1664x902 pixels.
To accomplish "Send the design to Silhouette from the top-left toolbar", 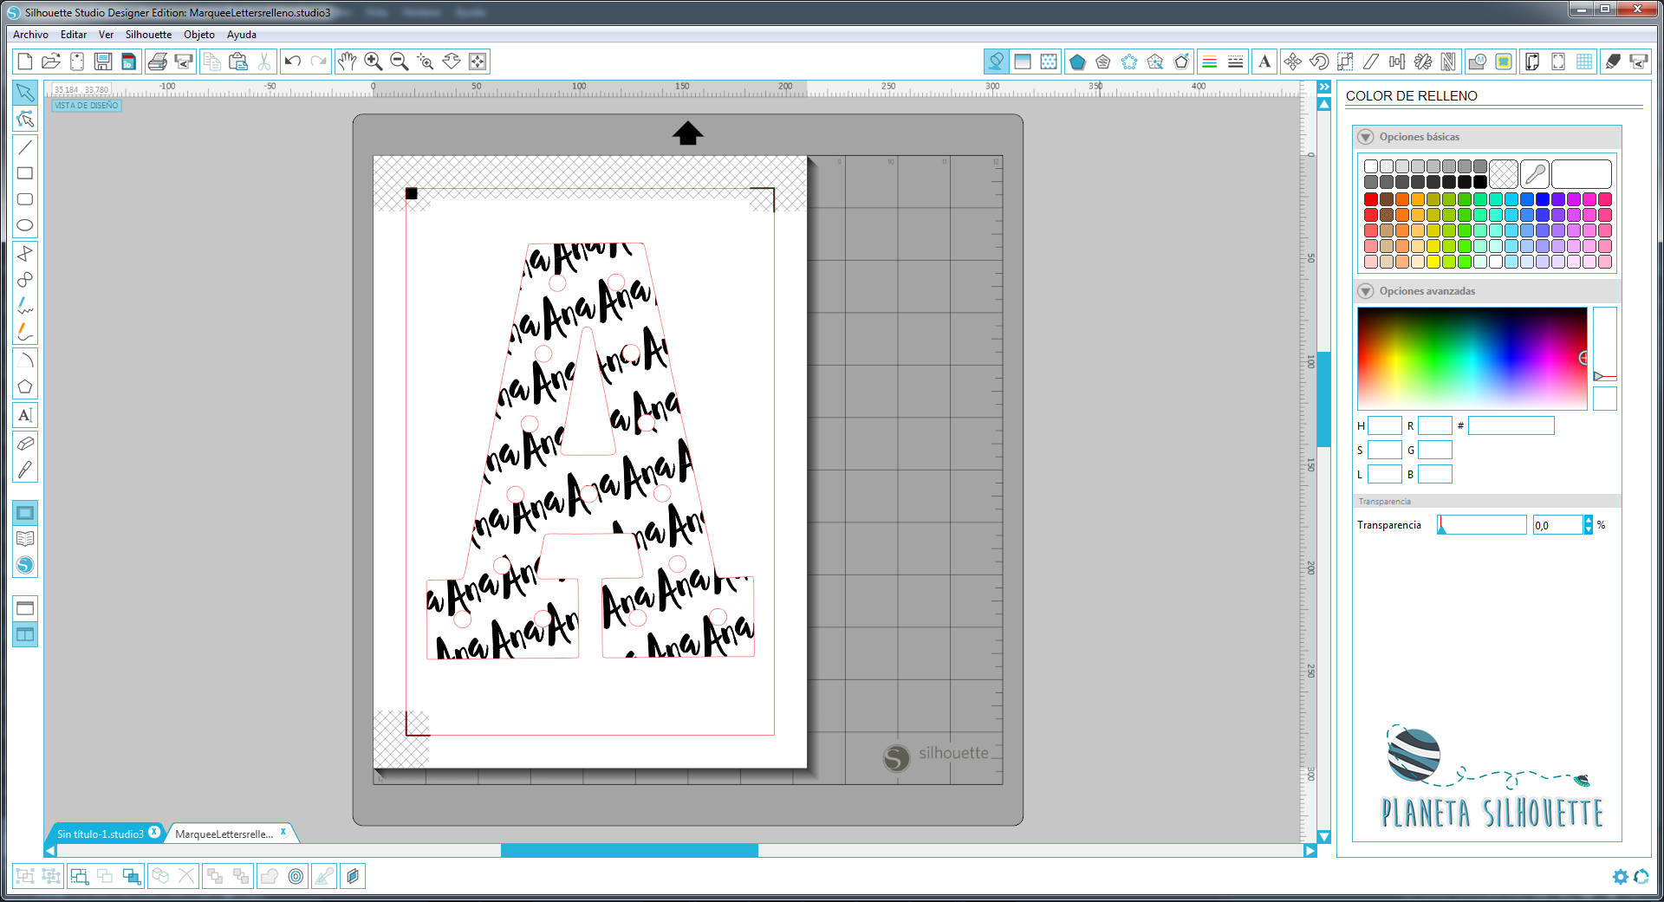I will 183,62.
